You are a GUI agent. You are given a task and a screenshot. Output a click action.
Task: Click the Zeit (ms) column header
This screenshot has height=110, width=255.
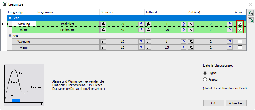[210, 12]
